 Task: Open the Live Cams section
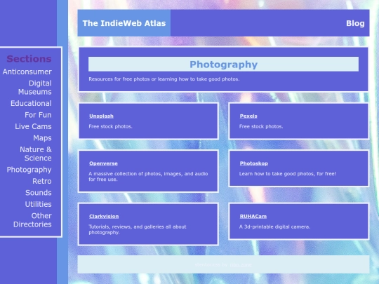[x=33, y=126]
